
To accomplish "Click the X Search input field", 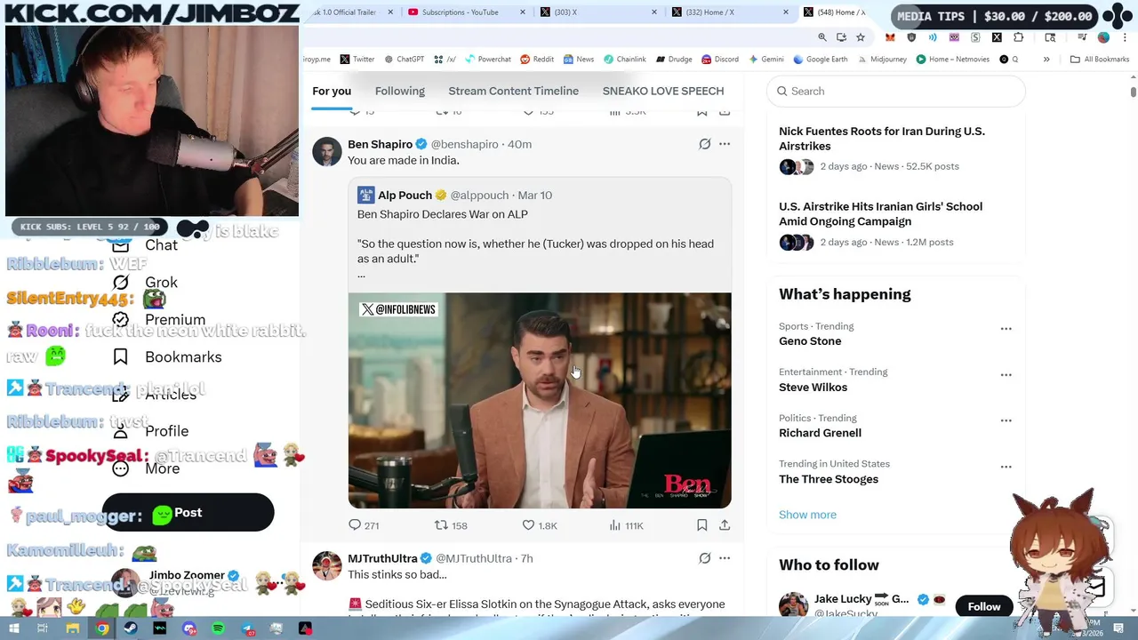I will [x=896, y=91].
